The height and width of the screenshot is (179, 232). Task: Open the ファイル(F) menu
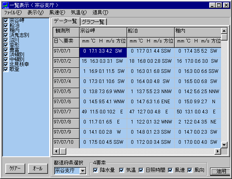(13, 13)
